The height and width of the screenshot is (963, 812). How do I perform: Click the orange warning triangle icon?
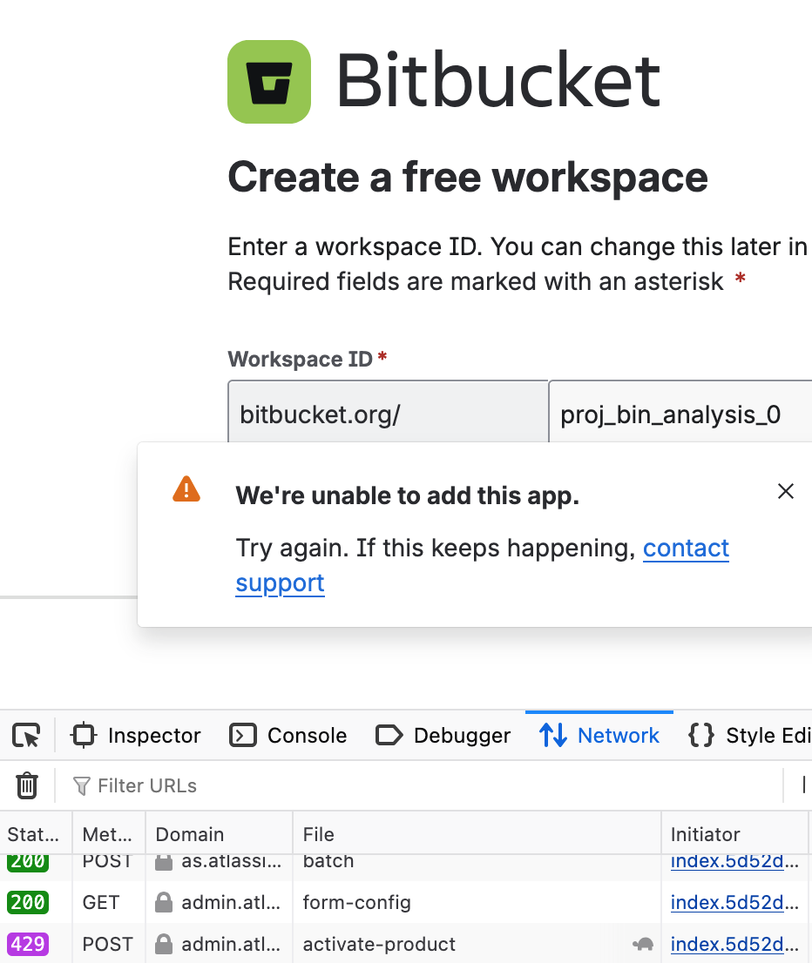pyautogui.click(x=186, y=488)
